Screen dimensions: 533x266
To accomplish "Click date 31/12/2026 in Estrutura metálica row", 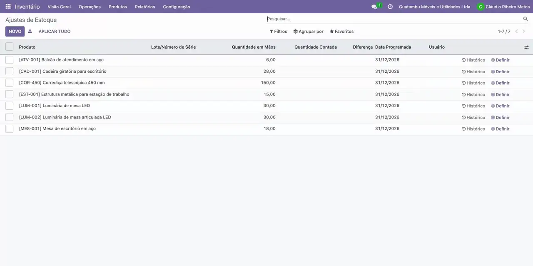I will 387,94.
